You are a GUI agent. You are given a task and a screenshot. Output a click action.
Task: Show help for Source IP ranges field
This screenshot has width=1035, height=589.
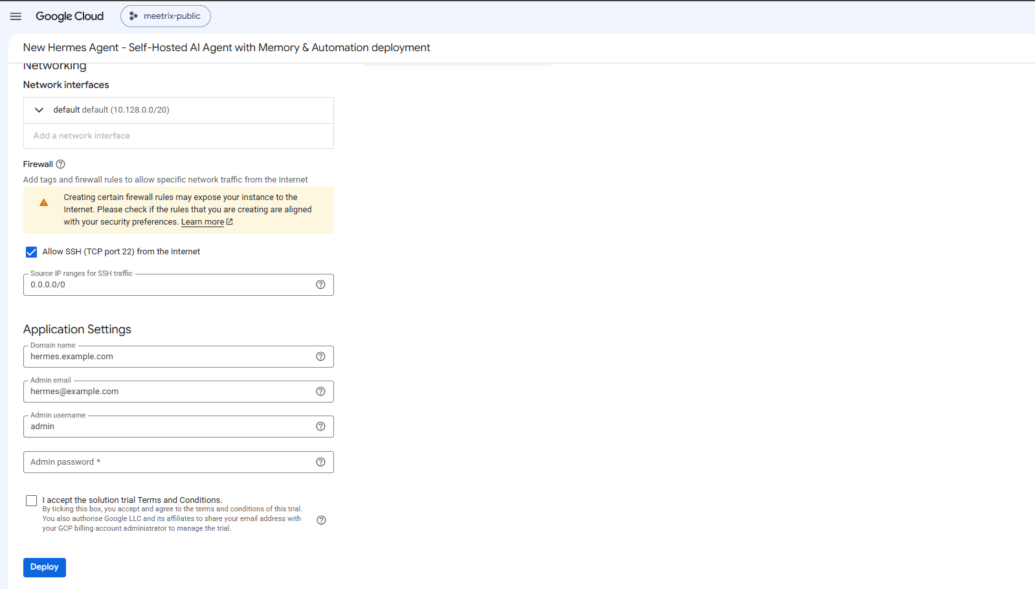(320, 285)
